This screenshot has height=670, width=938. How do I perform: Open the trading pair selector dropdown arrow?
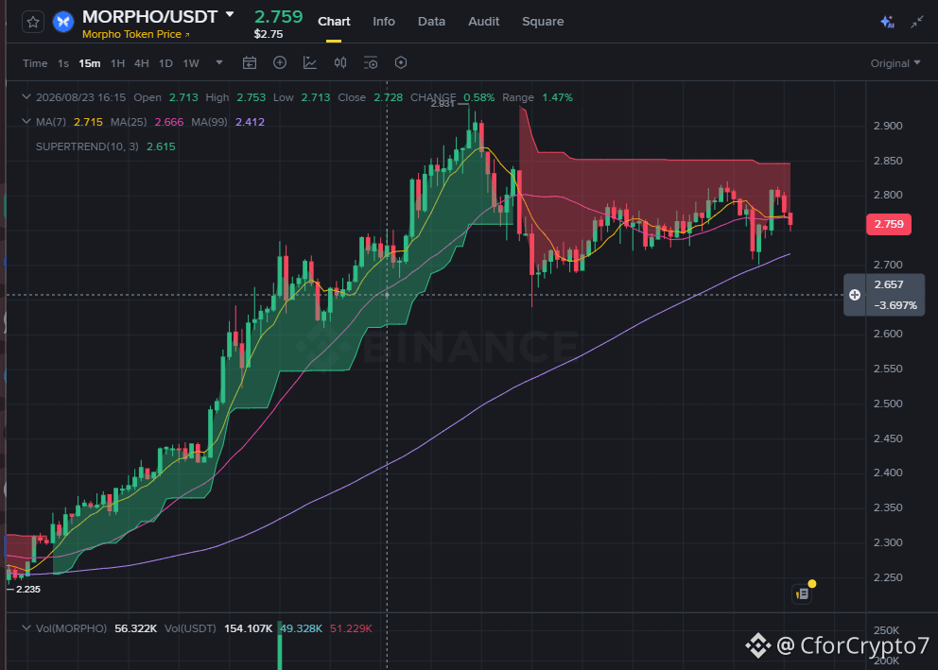(230, 15)
